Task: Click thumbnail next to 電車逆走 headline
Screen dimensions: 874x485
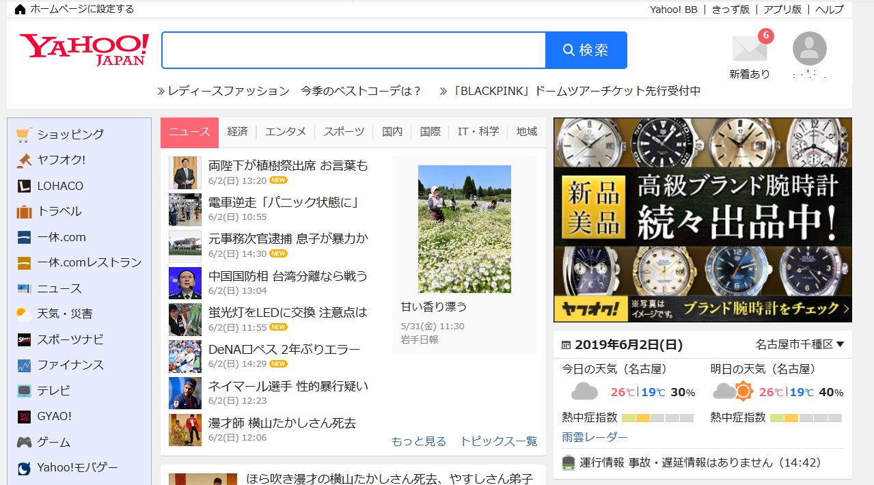Action: 185,210
